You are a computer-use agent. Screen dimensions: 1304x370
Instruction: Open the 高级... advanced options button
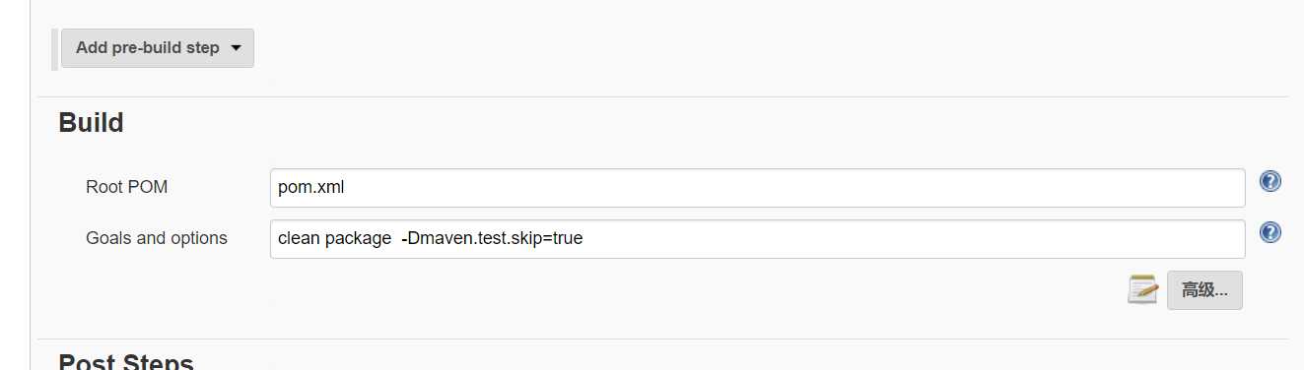click(1204, 290)
